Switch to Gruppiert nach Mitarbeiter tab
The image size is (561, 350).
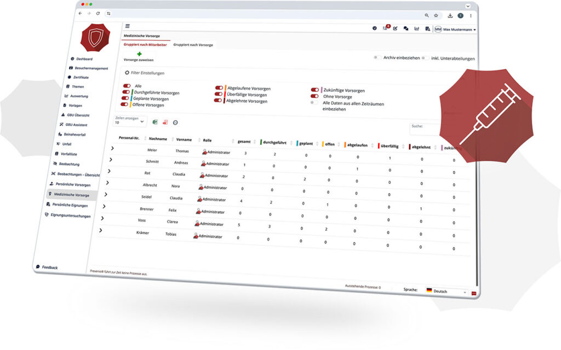[145, 45]
